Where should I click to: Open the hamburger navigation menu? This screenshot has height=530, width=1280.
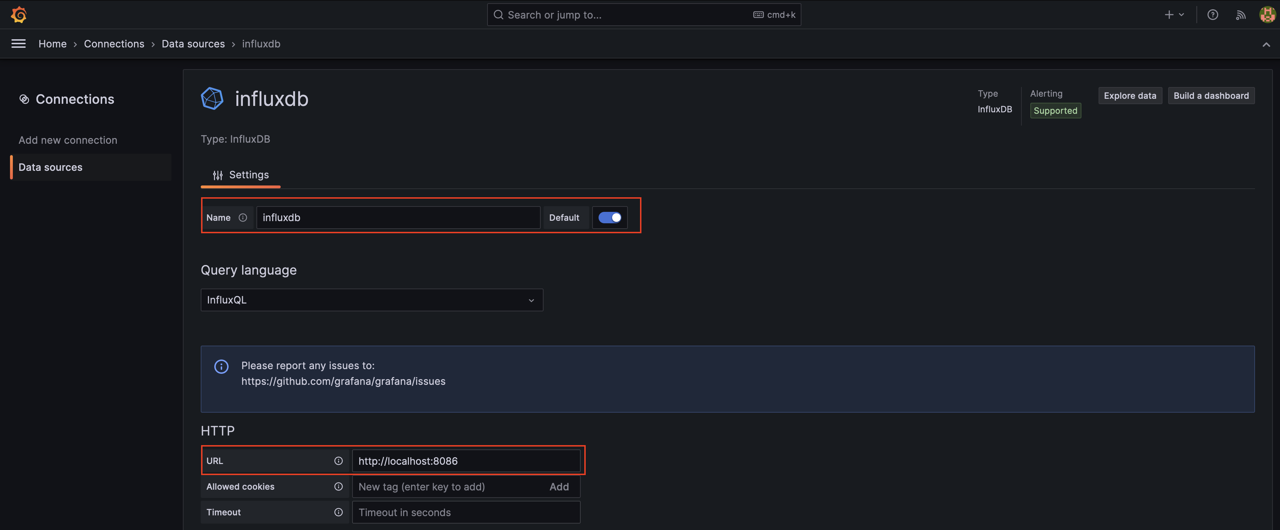(18, 44)
